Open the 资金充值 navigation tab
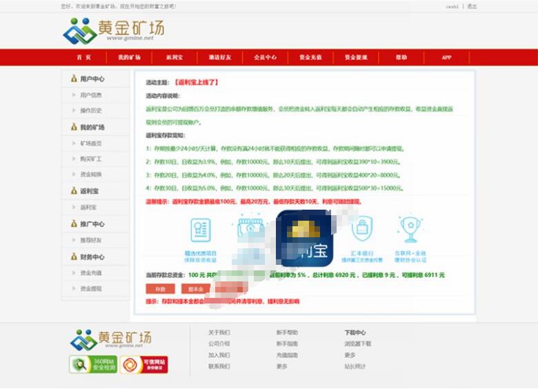Screen dimensions: 538x389 point(310,57)
